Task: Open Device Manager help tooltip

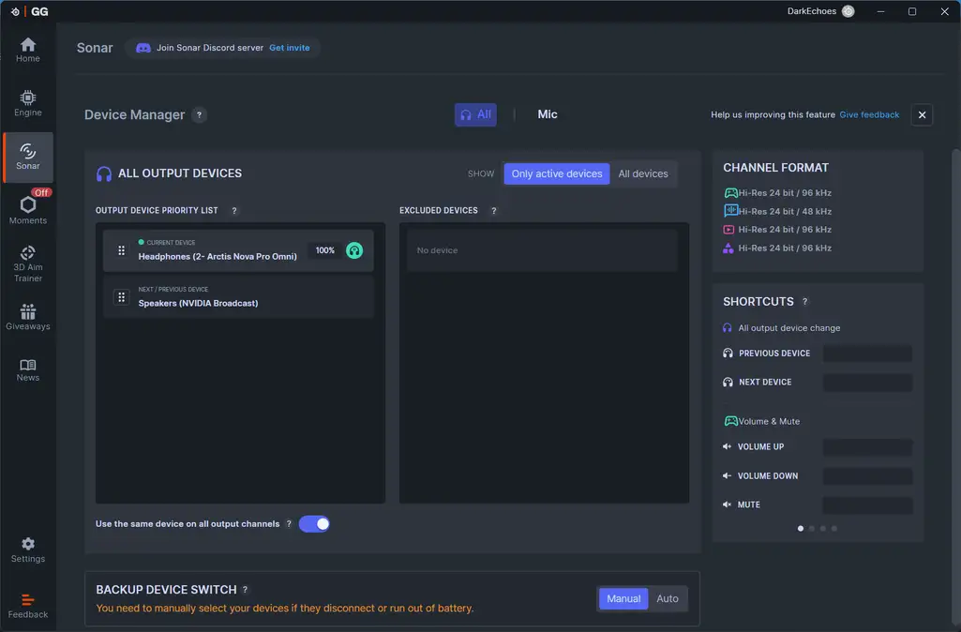Action: (199, 114)
